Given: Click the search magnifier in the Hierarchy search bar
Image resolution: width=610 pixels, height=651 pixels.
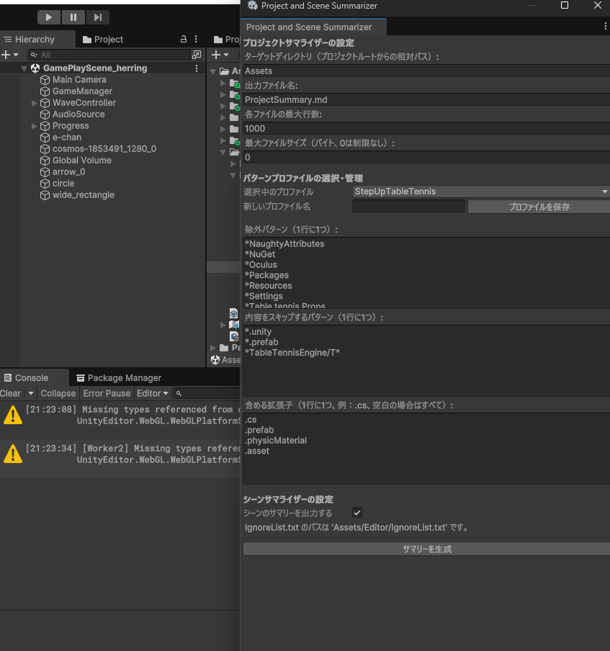Looking at the screenshot, I should coord(34,54).
